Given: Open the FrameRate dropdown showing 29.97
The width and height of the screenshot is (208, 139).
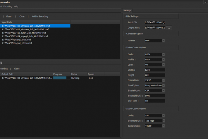Looking at the screenshot, I should (x=155, y=80).
